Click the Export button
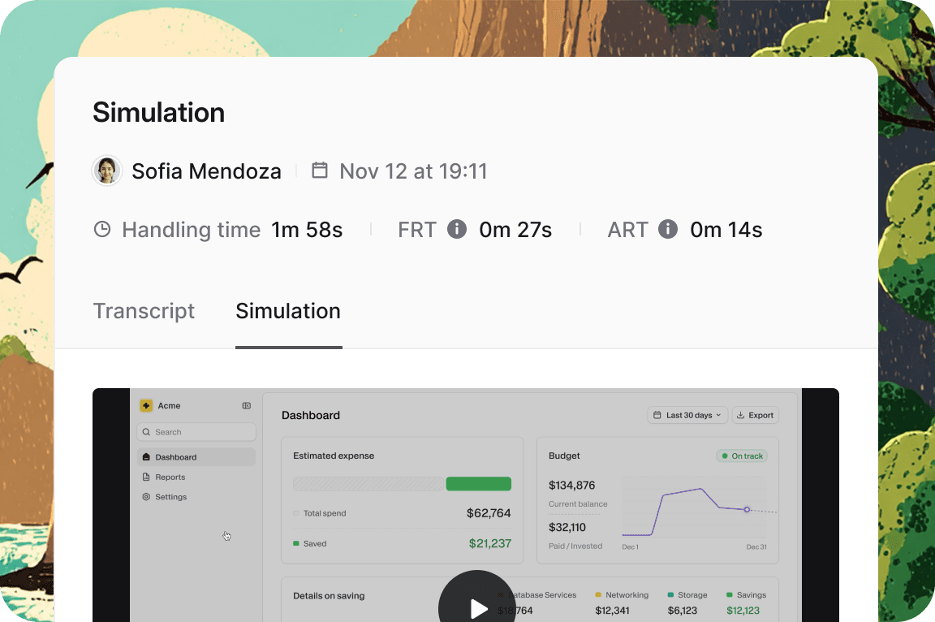 click(x=755, y=415)
